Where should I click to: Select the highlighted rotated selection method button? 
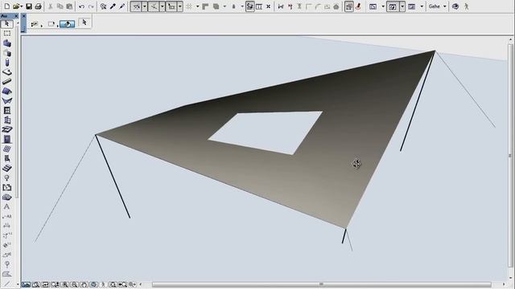pyautogui.click(x=68, y=24)
